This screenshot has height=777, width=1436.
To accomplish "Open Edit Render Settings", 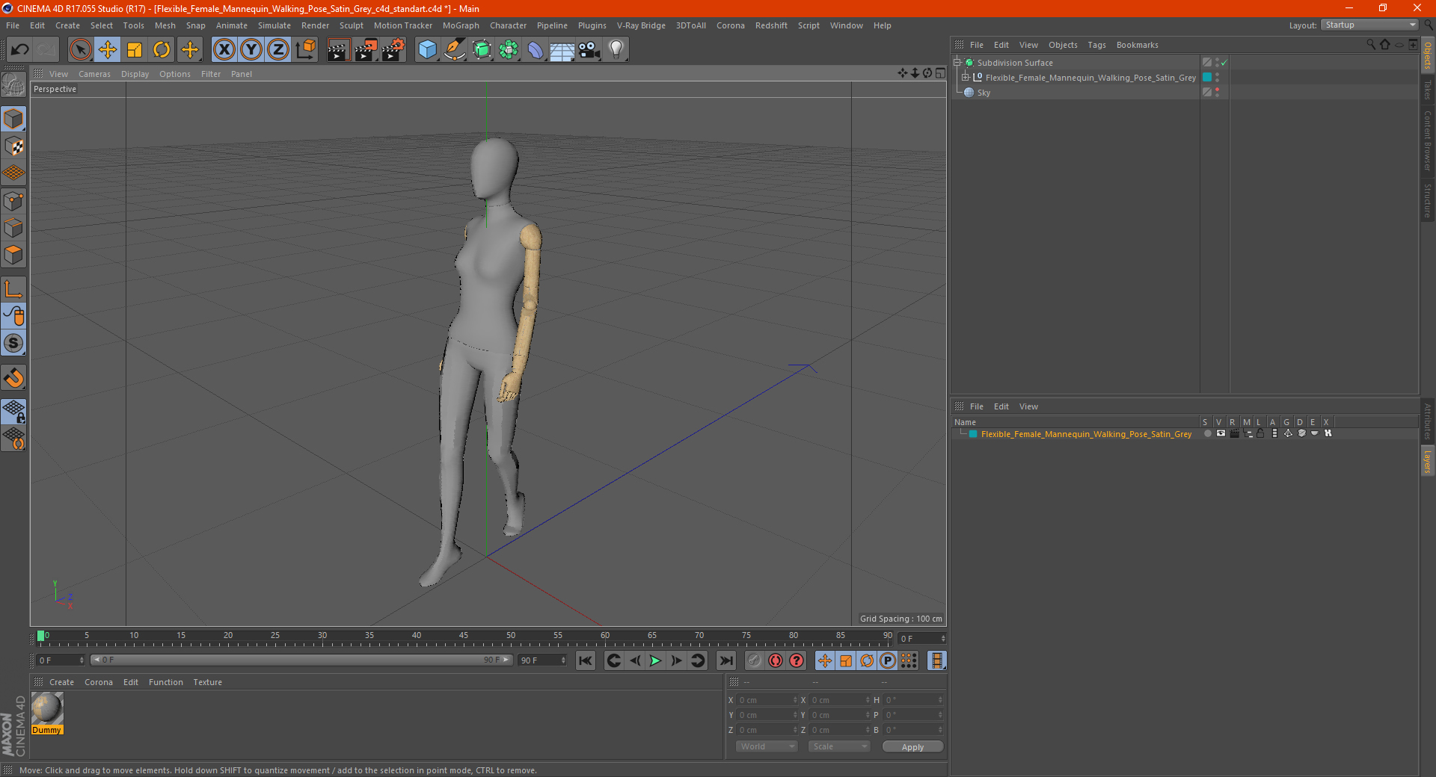I will [393, 50].
